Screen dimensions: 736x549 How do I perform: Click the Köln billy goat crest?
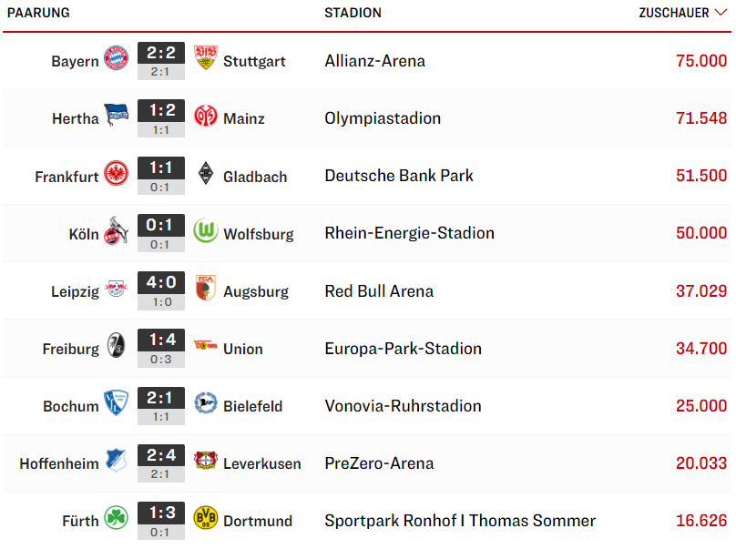(x=116, y=230)
